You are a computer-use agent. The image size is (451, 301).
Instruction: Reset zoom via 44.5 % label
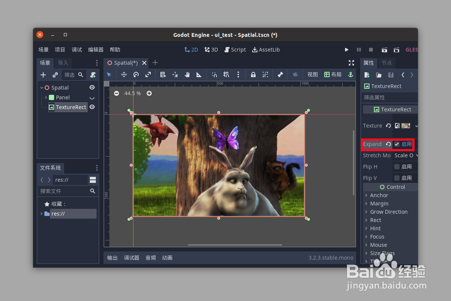coord(133,93)
